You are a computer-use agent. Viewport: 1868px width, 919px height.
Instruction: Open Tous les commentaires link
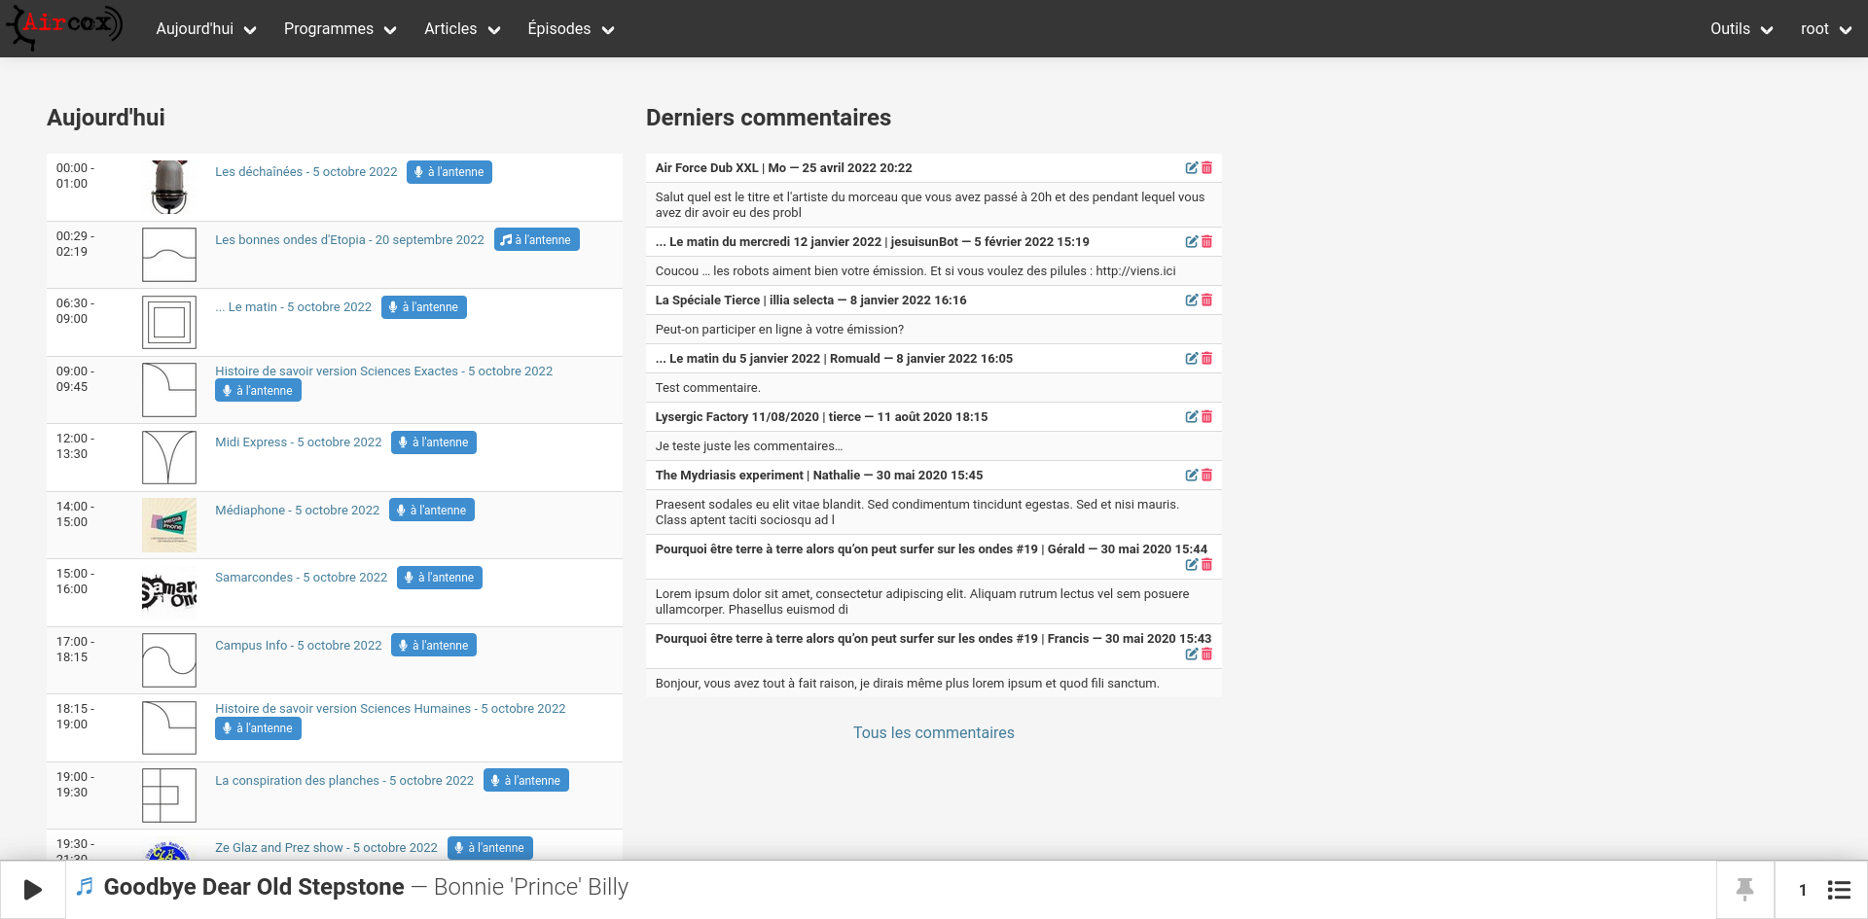[x=933, y=733]
